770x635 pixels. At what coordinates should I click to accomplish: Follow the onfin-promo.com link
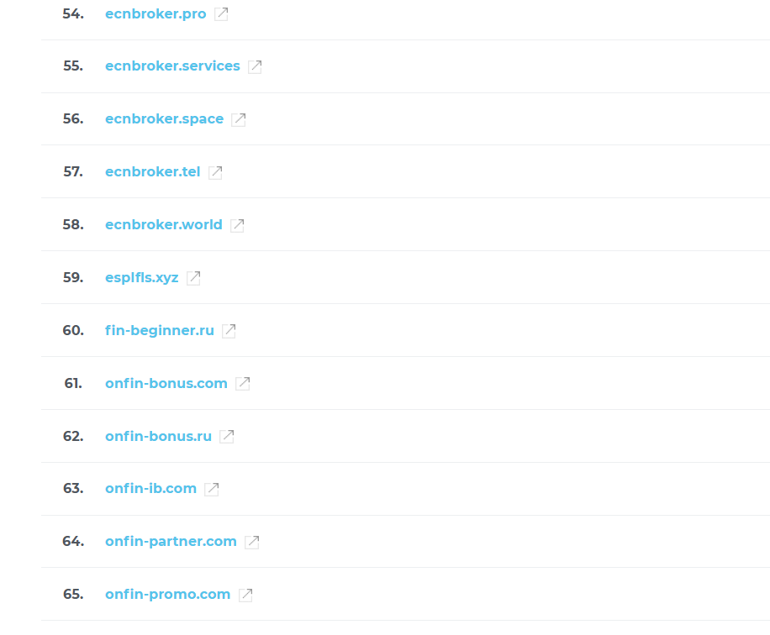click(167, 595)
